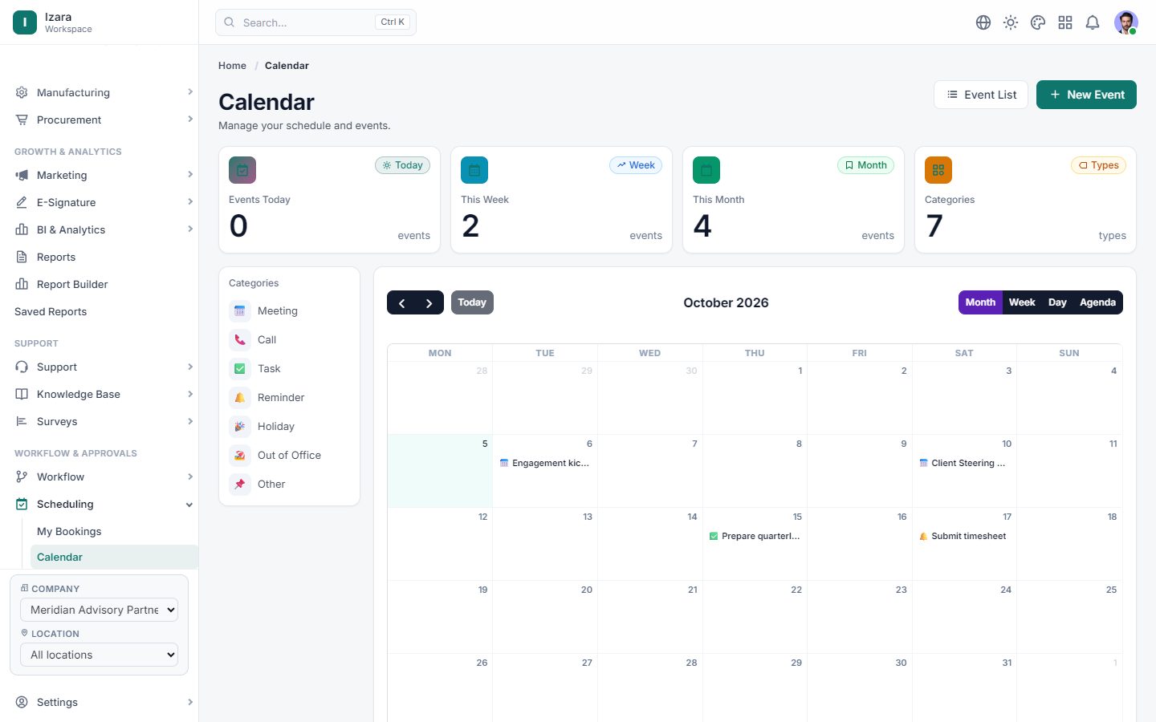The height and width of the screenshot is (722, 1156).
Task: Switch to Day view
Action: (x=1057, y=302)
